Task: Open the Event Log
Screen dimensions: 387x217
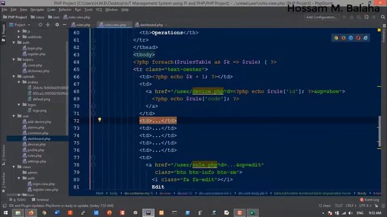Action: 369,200
